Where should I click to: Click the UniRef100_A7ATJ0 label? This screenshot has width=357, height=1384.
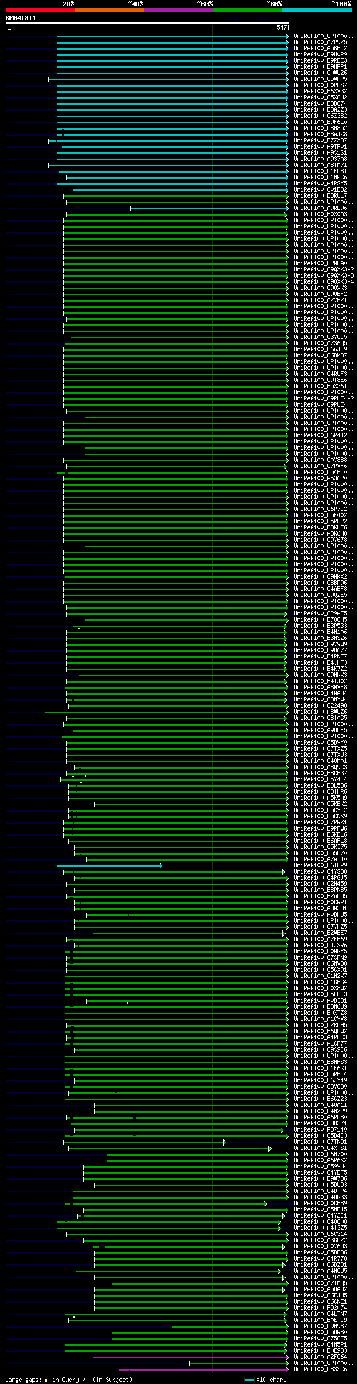[x=320, y=859]
